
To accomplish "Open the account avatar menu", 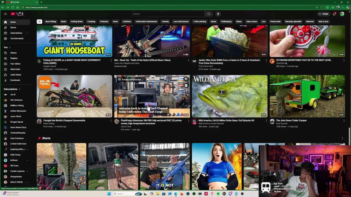I will coord(342,14).
